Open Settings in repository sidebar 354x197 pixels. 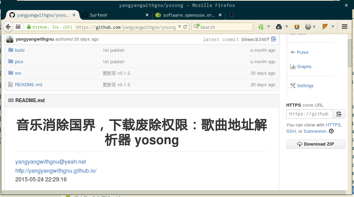pyautogui.click(x=305, y=86)
